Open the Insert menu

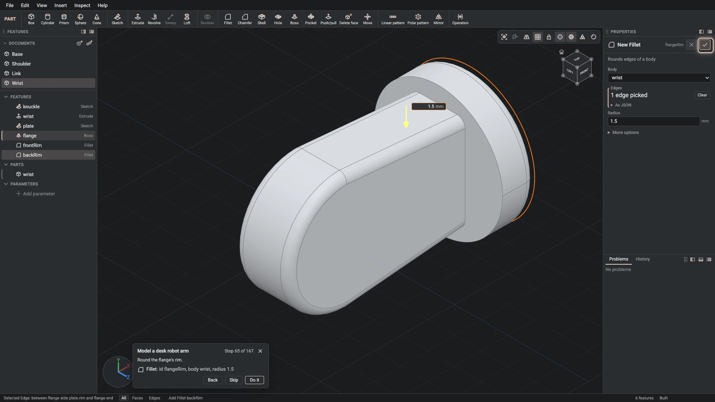(61, 5)
